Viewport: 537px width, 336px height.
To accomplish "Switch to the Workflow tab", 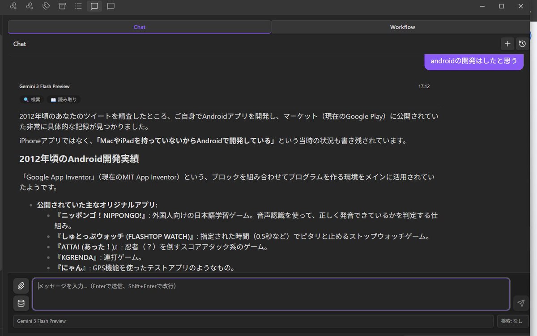I will (x=402, y=27).
